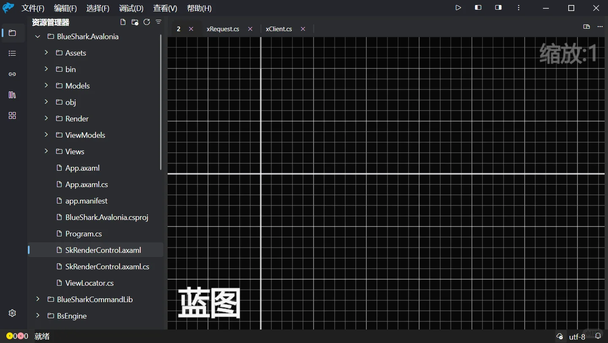Viewport: 608px width, 343px height.
Task: Open the extensions grid icon in the activity bar
Action: [x=12, y=115]
